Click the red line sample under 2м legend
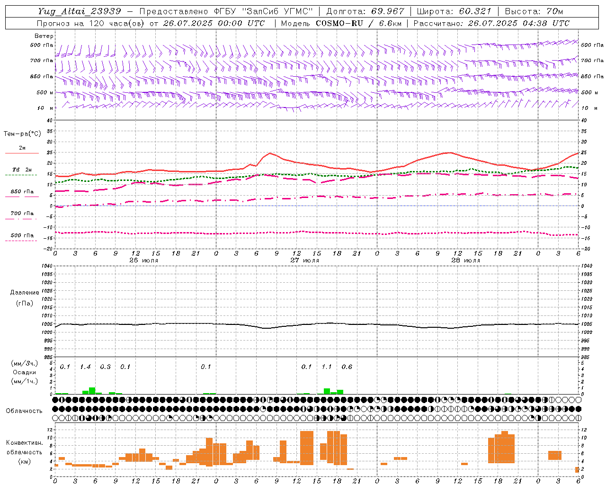Screen dimensions: 606x485 pos(22,153)
